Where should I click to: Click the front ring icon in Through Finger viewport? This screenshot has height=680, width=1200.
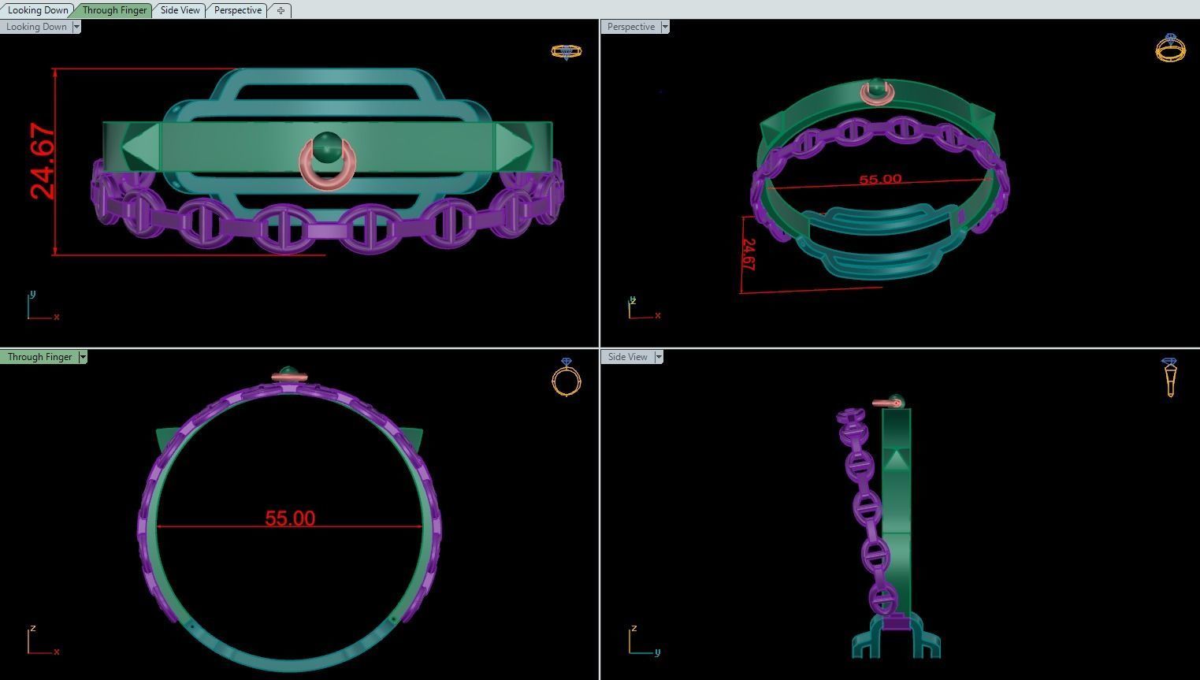point(567,377)
